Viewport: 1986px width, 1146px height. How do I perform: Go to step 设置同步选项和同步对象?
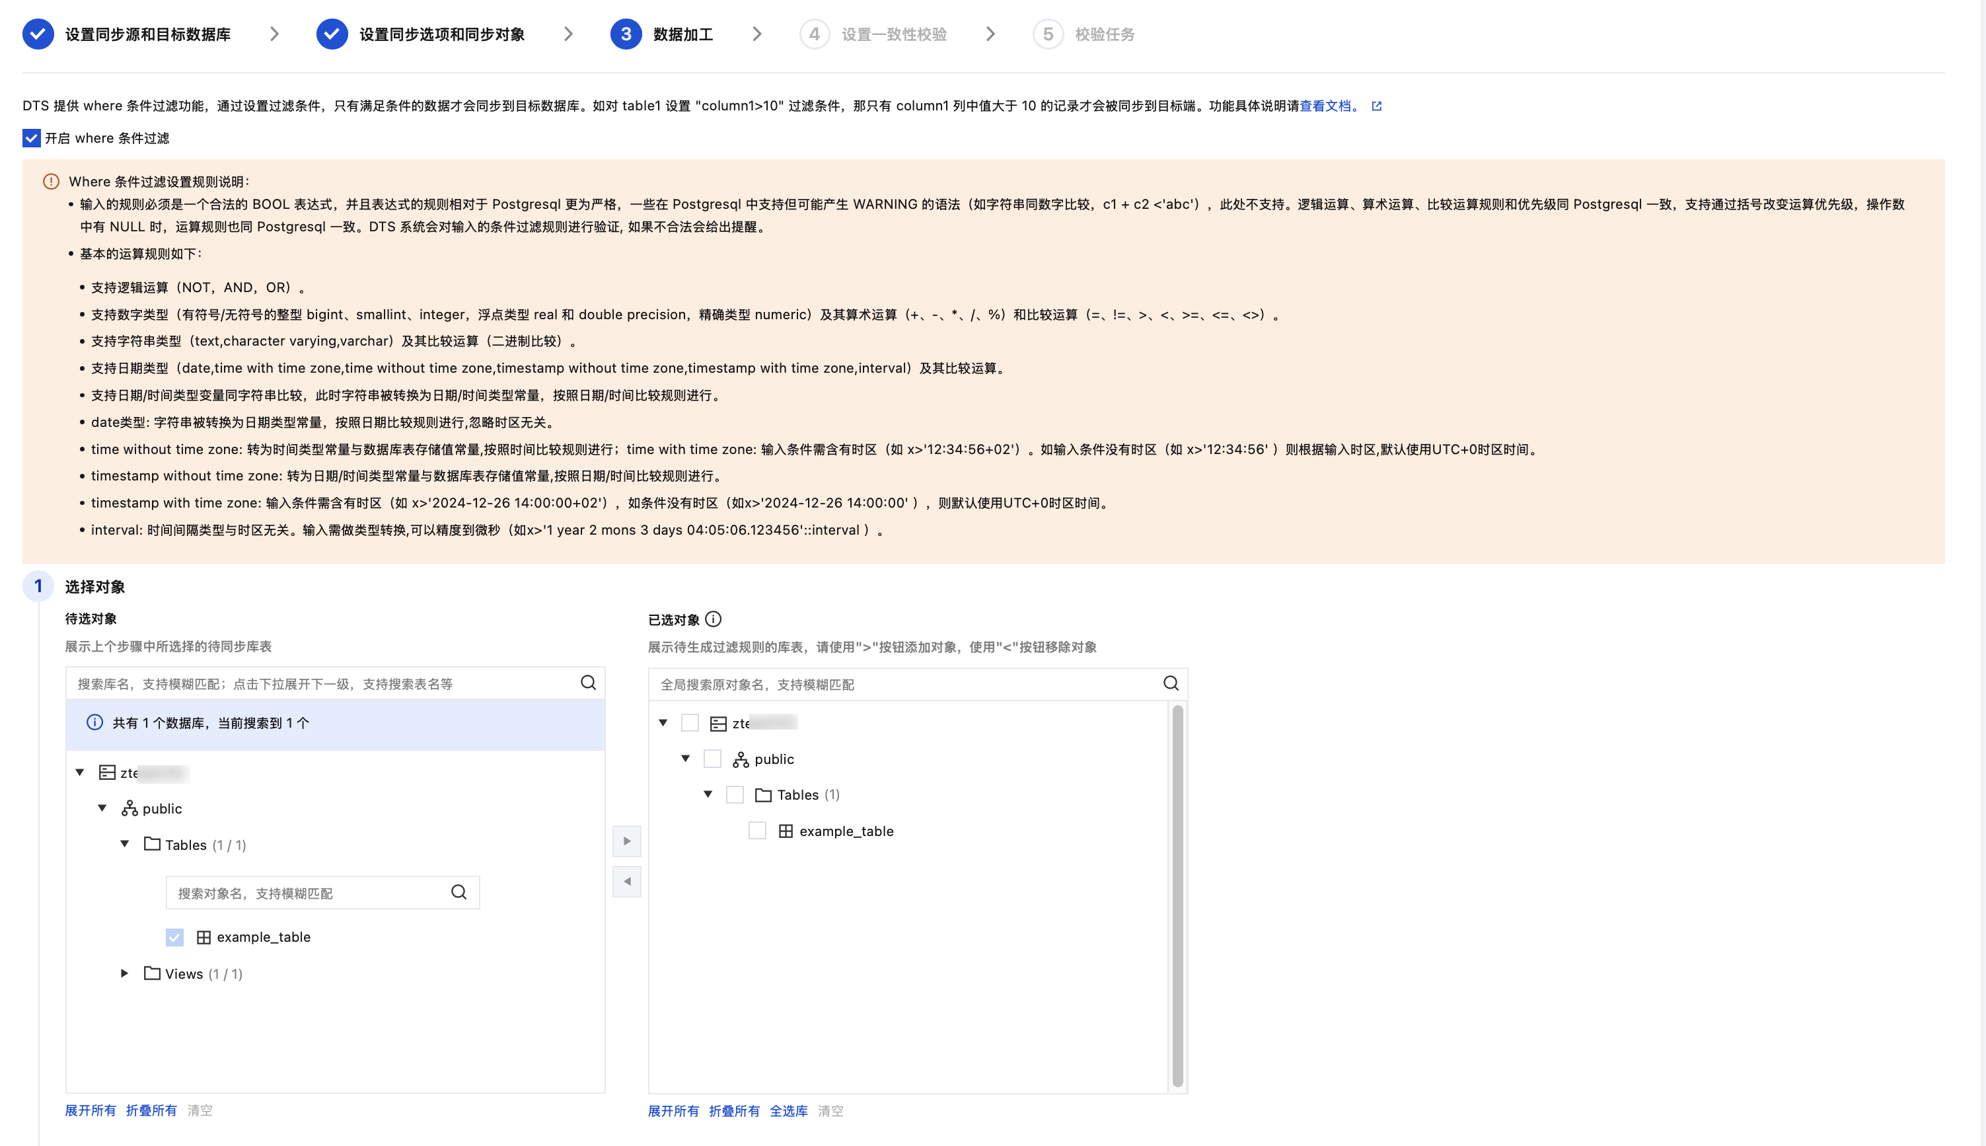pos(441,34)
